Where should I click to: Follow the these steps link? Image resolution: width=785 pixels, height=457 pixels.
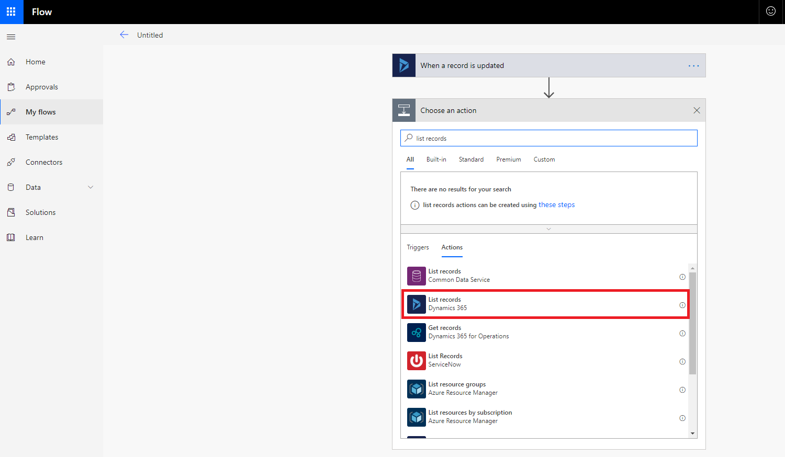tap(557, 205)
